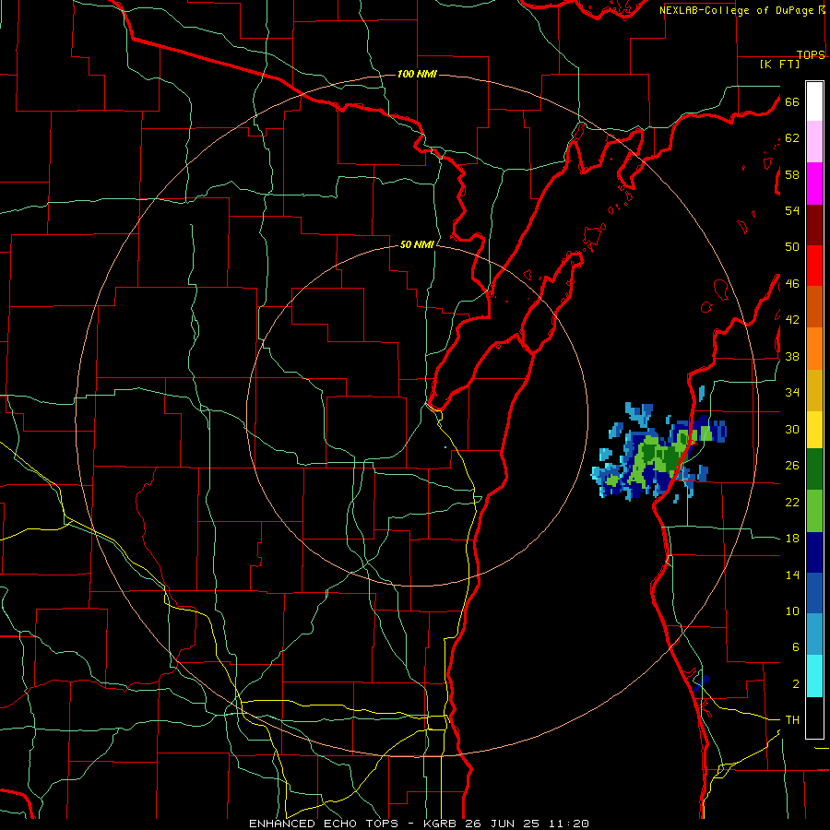The width and height of the screenshot is (830, 830).
Task: Click the "TOPS" legend heading
Action: [x=811, y=54]
